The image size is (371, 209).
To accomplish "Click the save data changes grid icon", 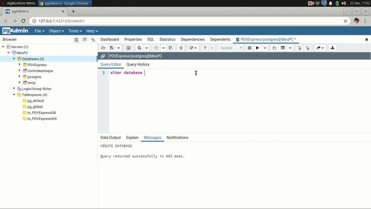I will pyautogui.click(x=129, y=48).
